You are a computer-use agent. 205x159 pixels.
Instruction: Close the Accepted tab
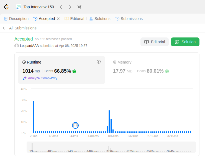point(58,19)
